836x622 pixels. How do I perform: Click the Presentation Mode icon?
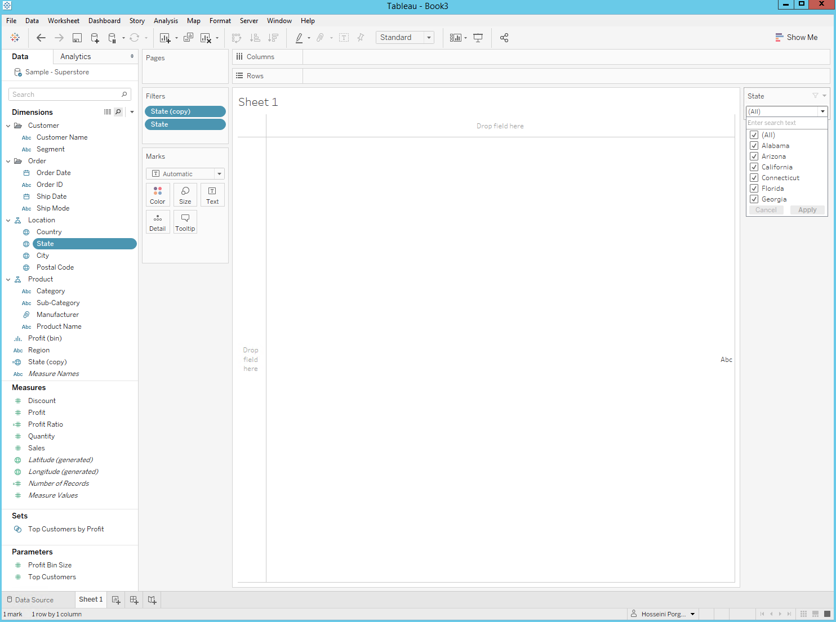[x=478, y=38]
